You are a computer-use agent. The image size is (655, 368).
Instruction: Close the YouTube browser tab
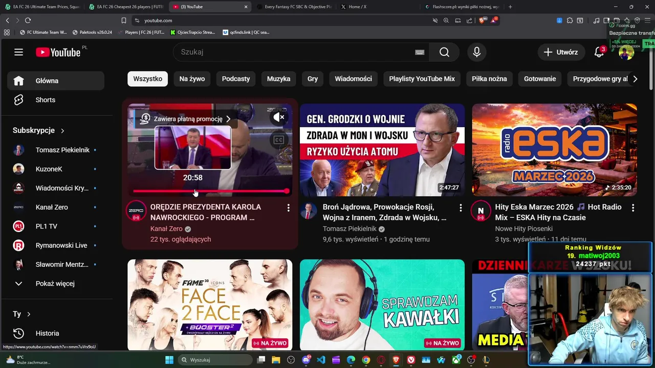tap(246, 7)
